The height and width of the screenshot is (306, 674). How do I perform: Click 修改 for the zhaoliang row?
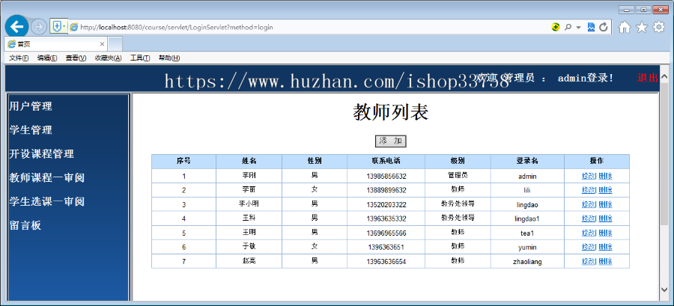pyautogui.click(x=589, y=261)
